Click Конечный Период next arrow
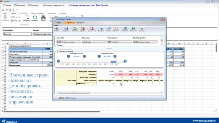This screenshot has height=123, width=219. [x=115, y=56]
